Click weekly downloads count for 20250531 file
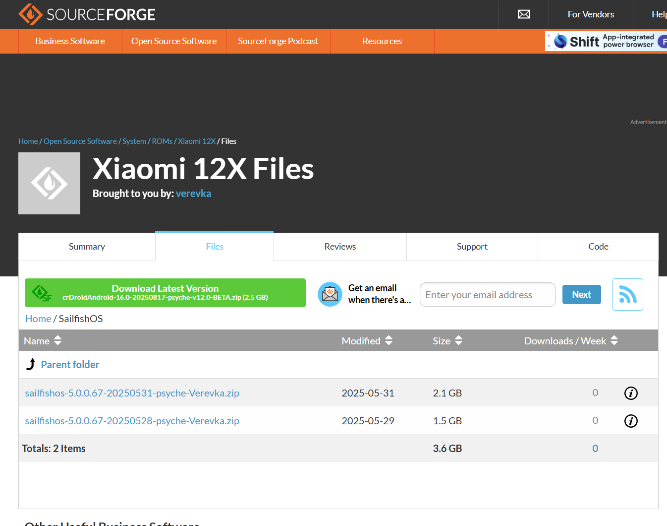667x526 pixels. pos(595,393)
